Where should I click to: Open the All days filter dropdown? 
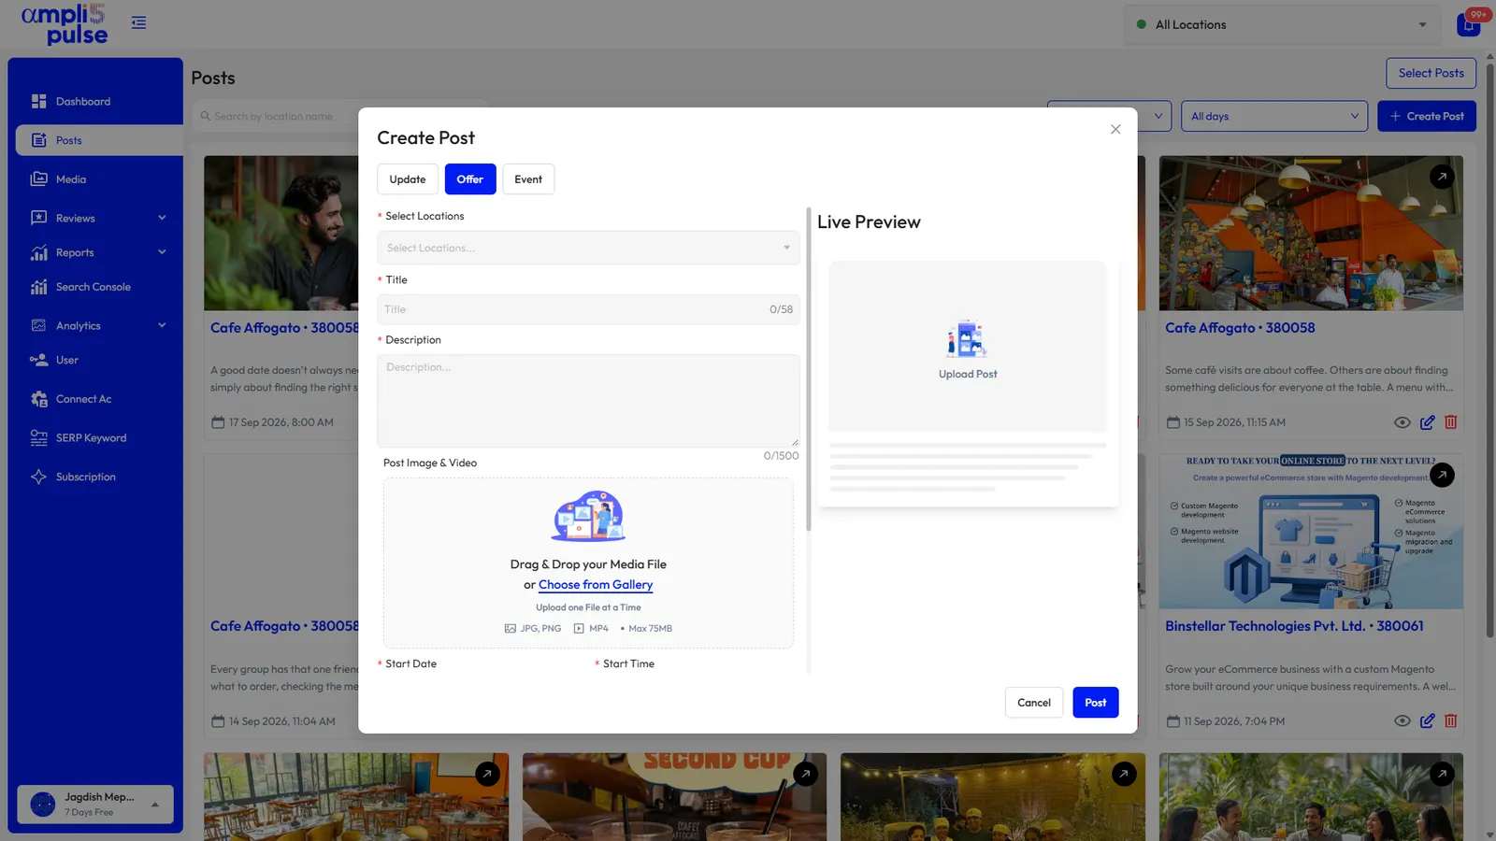coord(1274,116)
